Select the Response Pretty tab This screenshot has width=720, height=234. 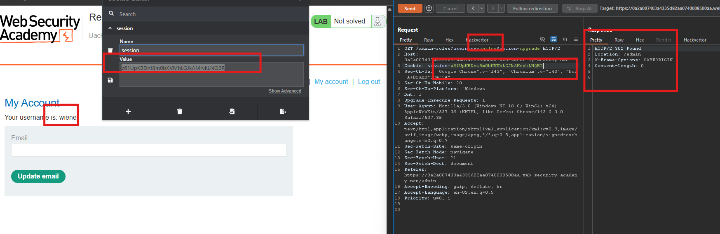pos(596,40)
